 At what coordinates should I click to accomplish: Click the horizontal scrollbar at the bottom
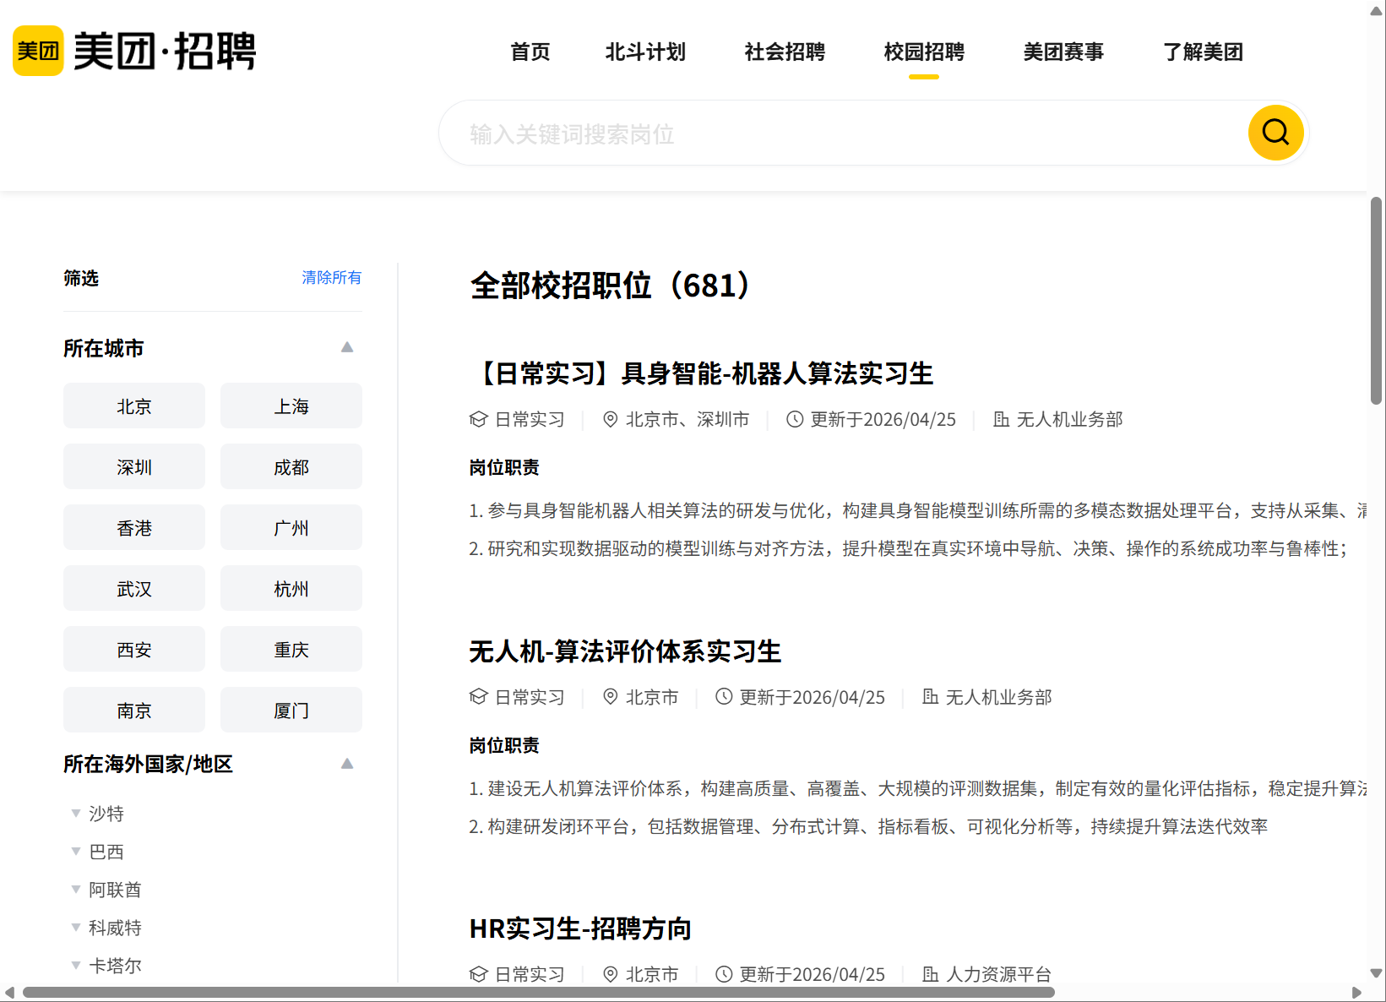(539, 992)
